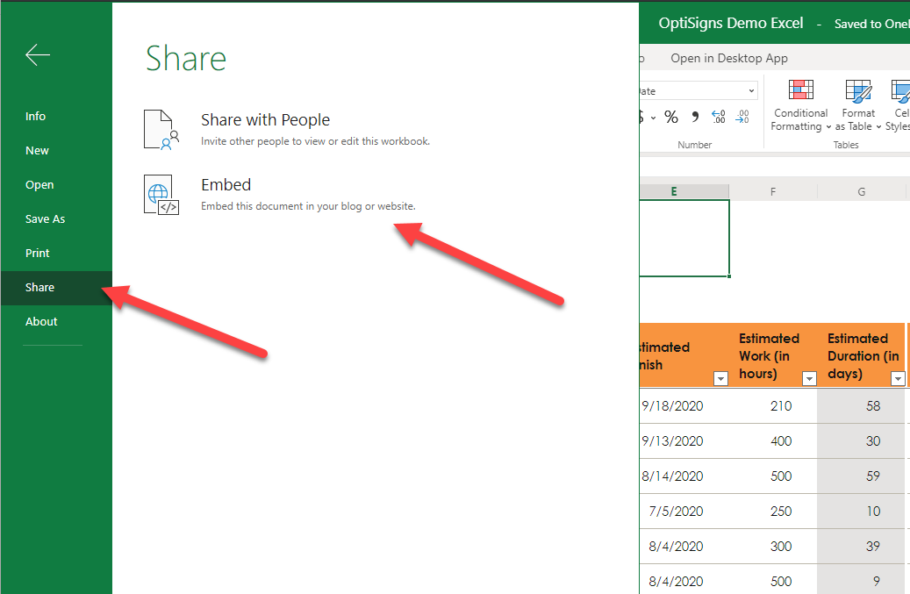Viewport: 910px width, 594px height.
Task: Select column F header
Action: tap(772, 191)
